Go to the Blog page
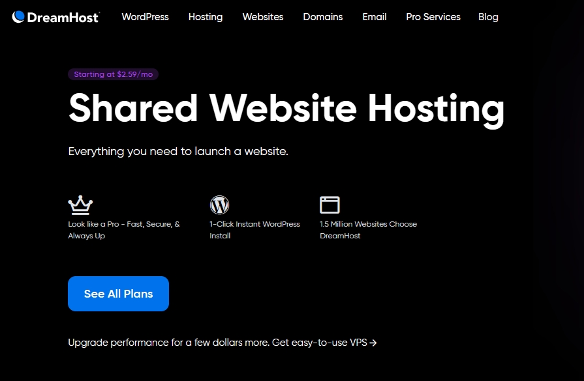 [488, 17]
